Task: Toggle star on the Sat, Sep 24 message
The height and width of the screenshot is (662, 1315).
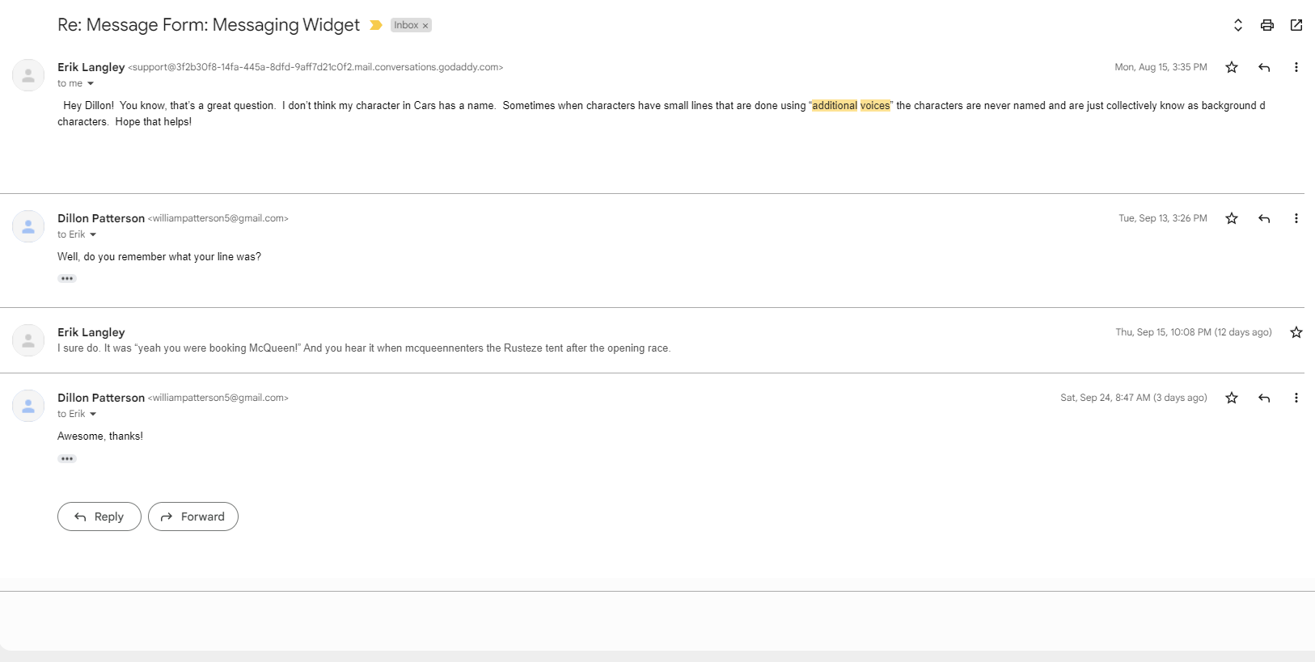Action: [1232, 398]
